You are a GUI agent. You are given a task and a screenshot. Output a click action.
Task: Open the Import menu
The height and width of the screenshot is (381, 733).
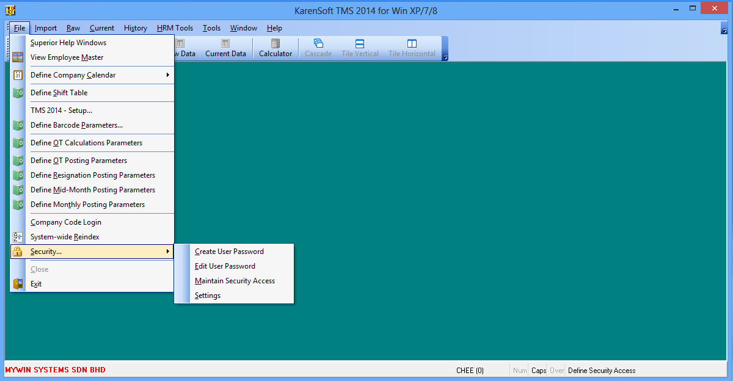point(46,28)
